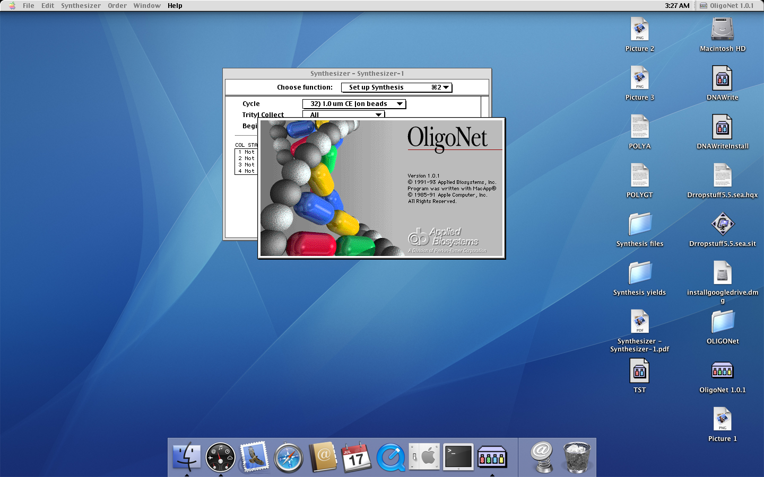Image resolution: width=764 pixels, height=477 pixels.
Task: Open the OligoNet 1.0.1 desktop icon
Action: pos(722,371)
